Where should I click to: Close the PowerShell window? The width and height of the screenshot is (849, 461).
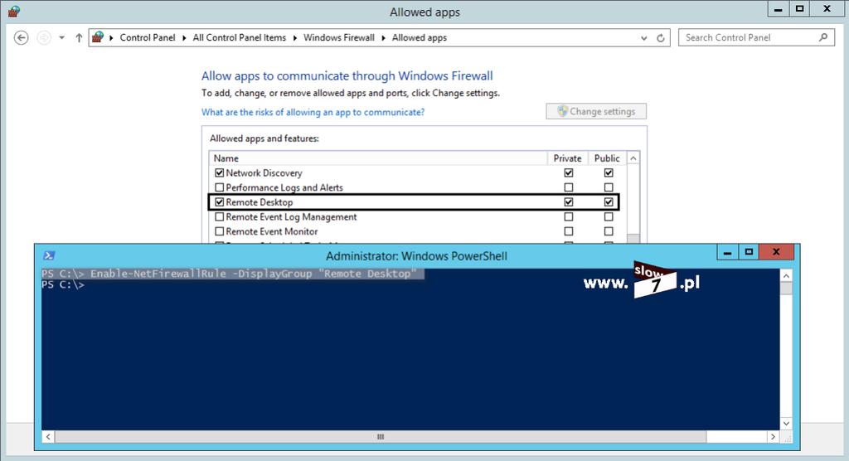pos(776,252)
